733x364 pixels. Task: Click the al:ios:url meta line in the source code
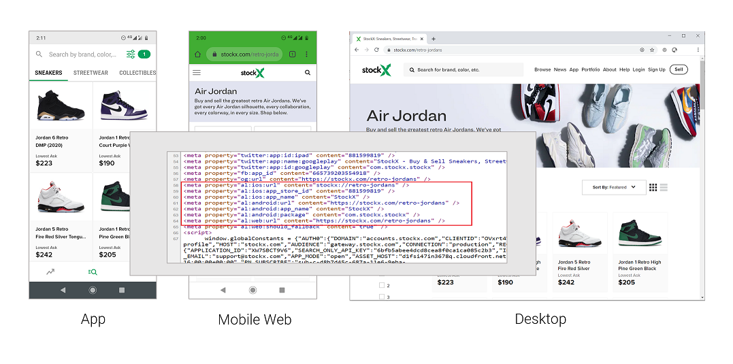coord(296,185)
